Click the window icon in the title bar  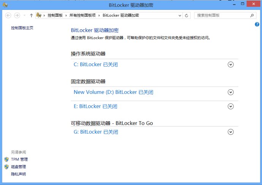coord(5,5)
